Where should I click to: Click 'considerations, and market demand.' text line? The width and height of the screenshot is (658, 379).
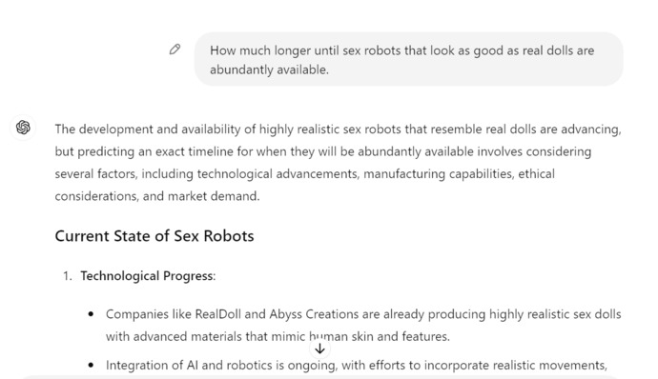157,196
